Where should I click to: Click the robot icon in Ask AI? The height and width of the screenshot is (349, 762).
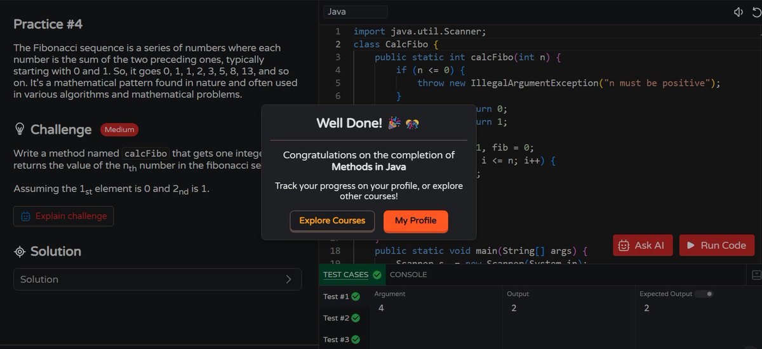coord(624,246)
